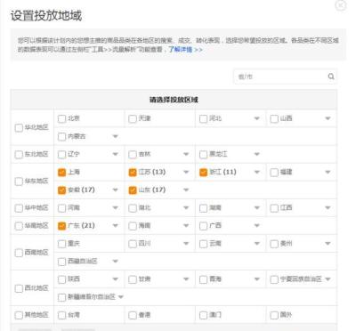This screenshot has height=331, width=356.
Task: Click the search magnifier icon
Action: point(331,77)
